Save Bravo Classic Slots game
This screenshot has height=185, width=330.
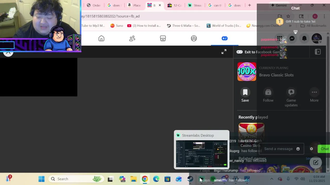(245, 95)
